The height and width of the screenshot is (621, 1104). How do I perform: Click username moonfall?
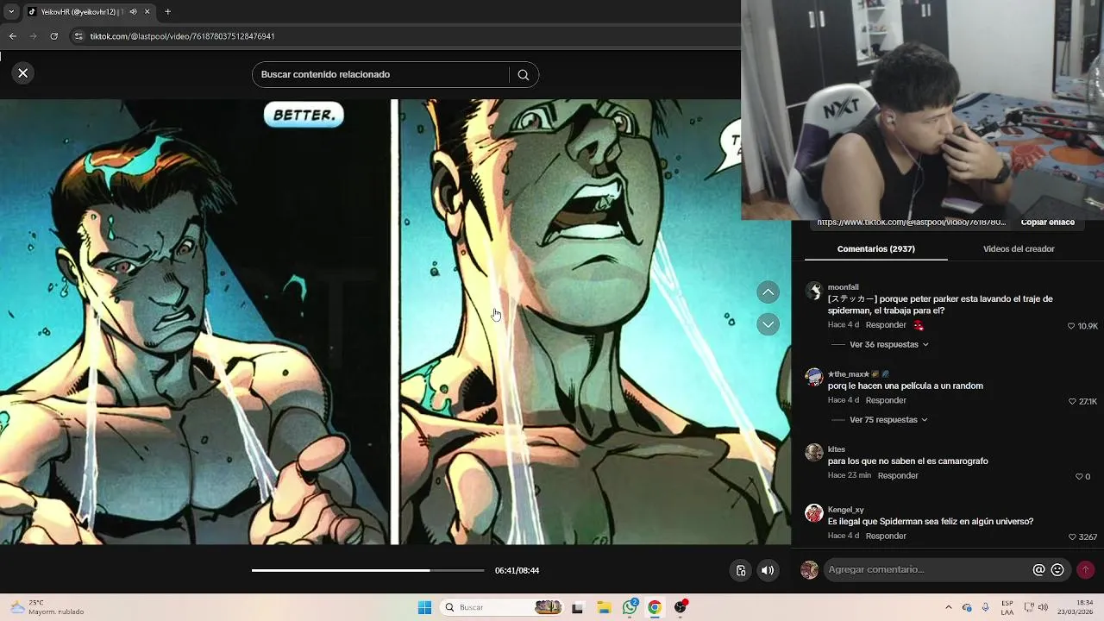(843, 287)
